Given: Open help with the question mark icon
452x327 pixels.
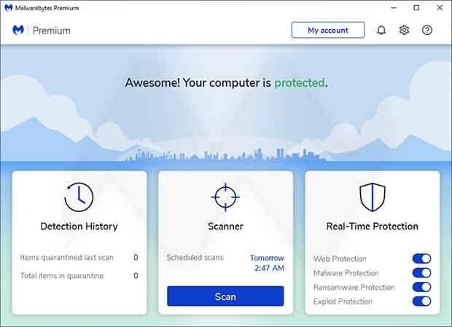Looking at the screenshot, I should pos(427,30).
